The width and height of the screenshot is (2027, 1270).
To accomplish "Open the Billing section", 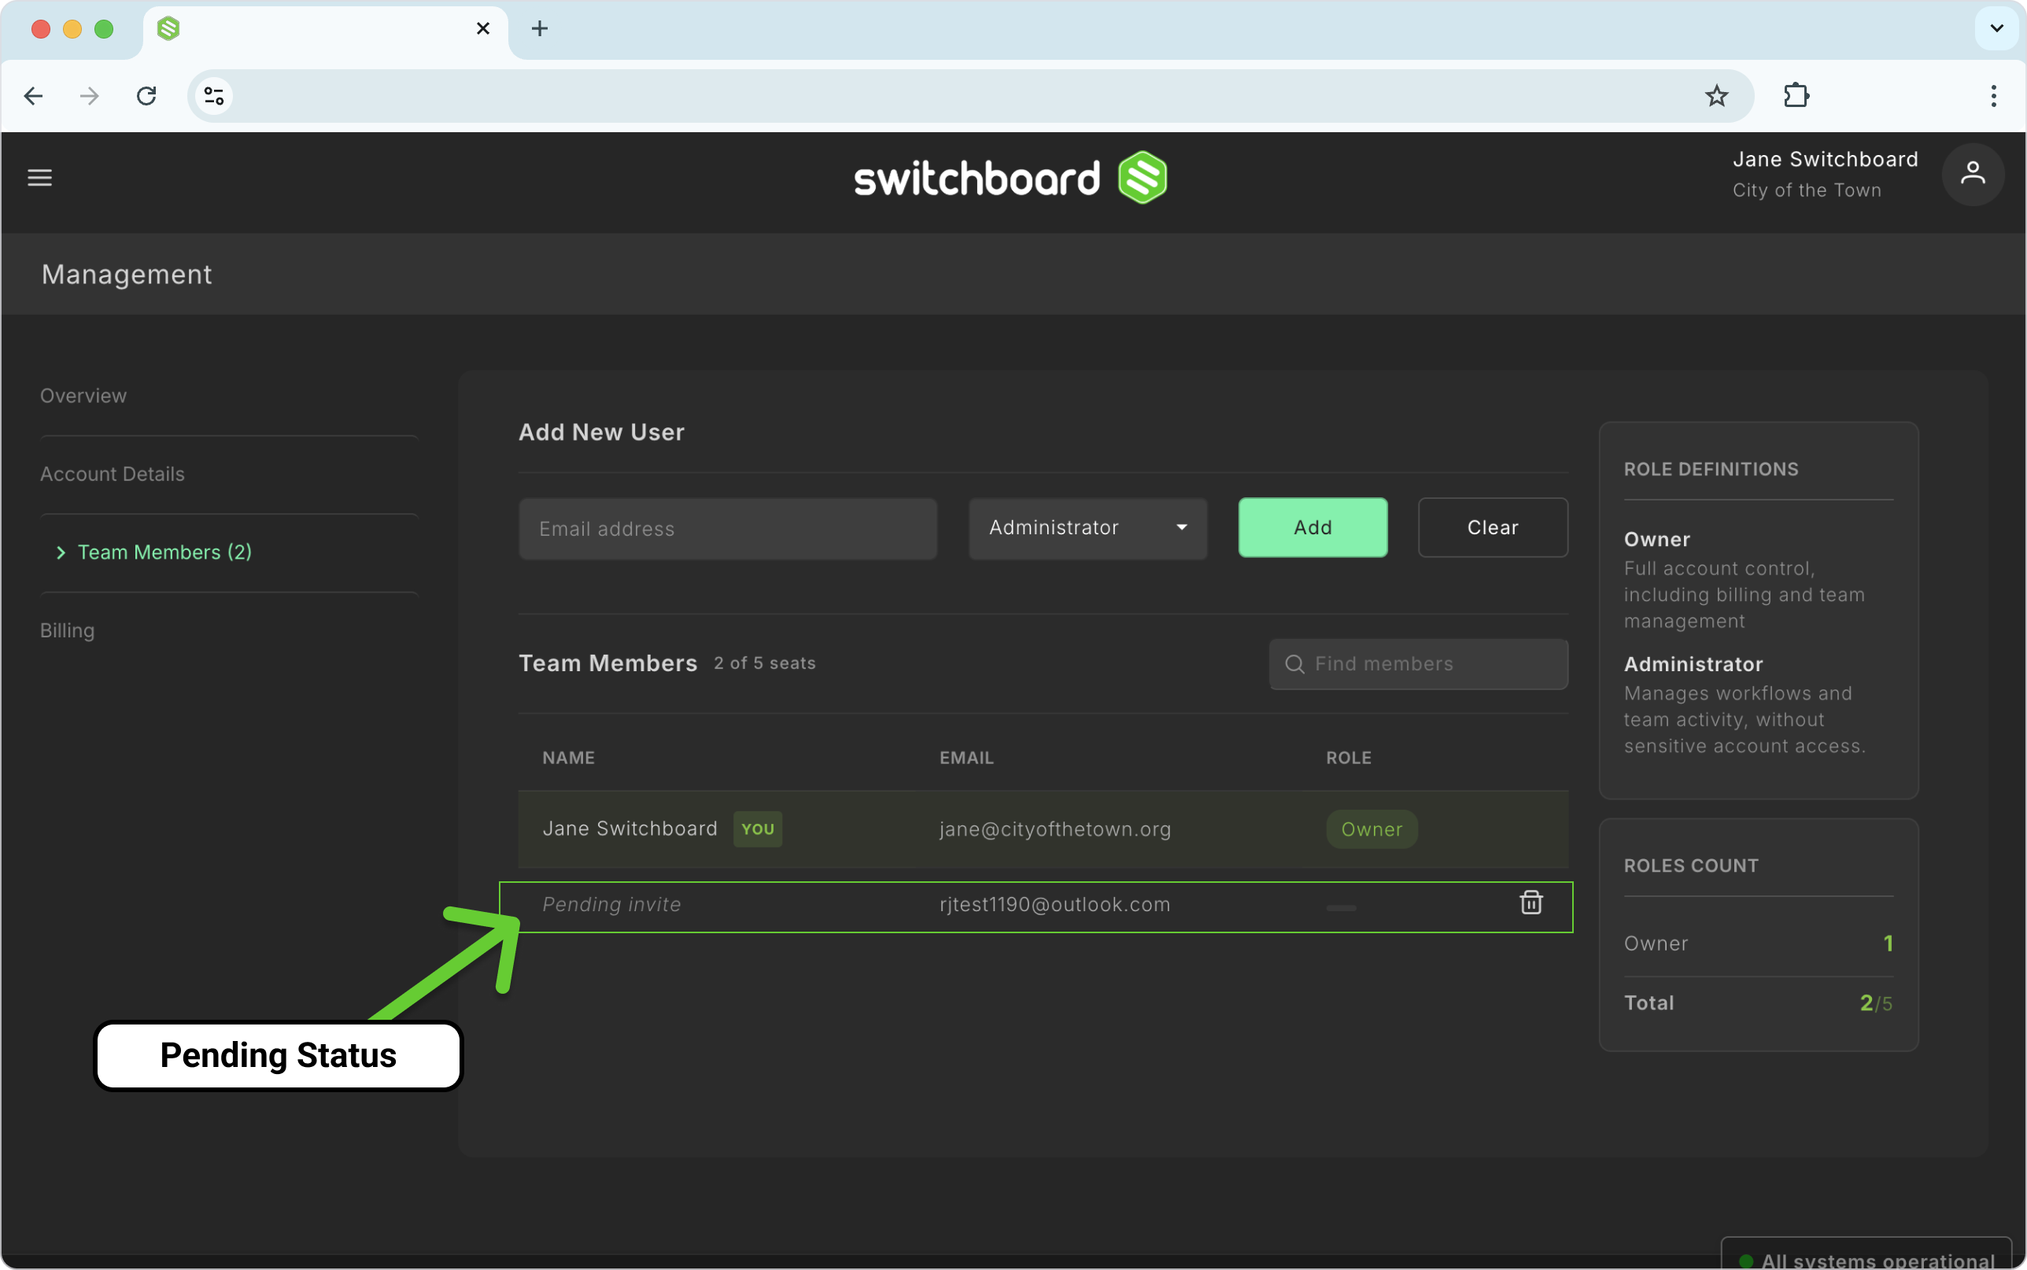I will (67, 630).
